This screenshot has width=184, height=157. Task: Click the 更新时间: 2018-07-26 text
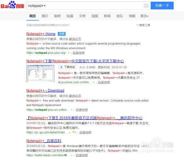click(x=112, y=67)
